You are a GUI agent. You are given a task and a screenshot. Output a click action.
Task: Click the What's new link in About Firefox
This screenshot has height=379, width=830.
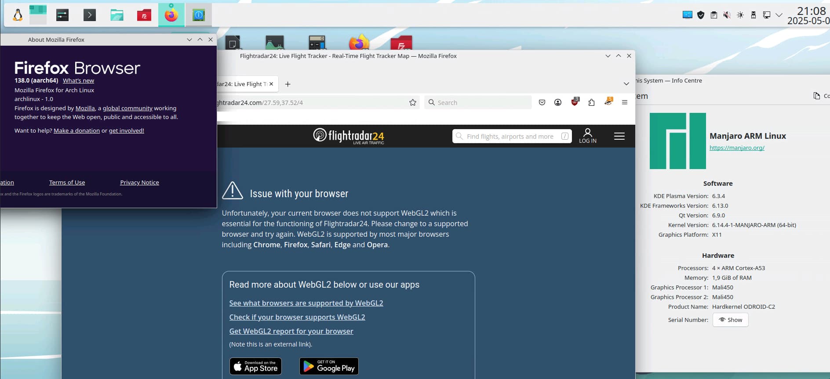[x=78, y=80]
